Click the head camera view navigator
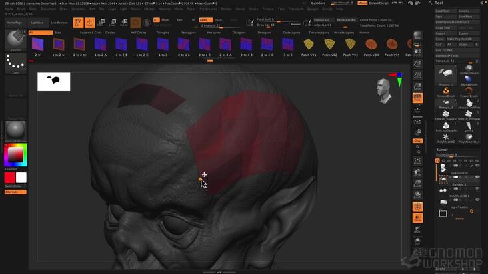The width and height of the screenshot is (488, 274). coord(383,90)
